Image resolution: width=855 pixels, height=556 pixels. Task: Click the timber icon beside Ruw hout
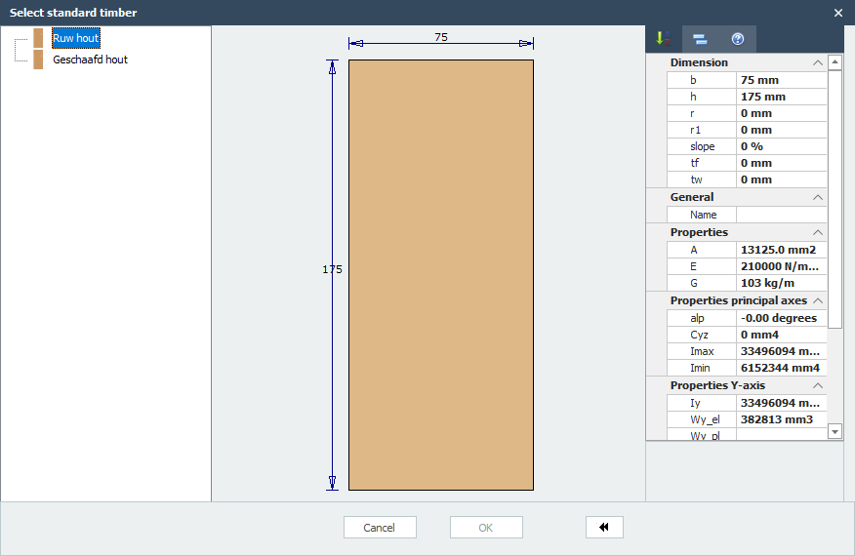(x=38, y=38)
